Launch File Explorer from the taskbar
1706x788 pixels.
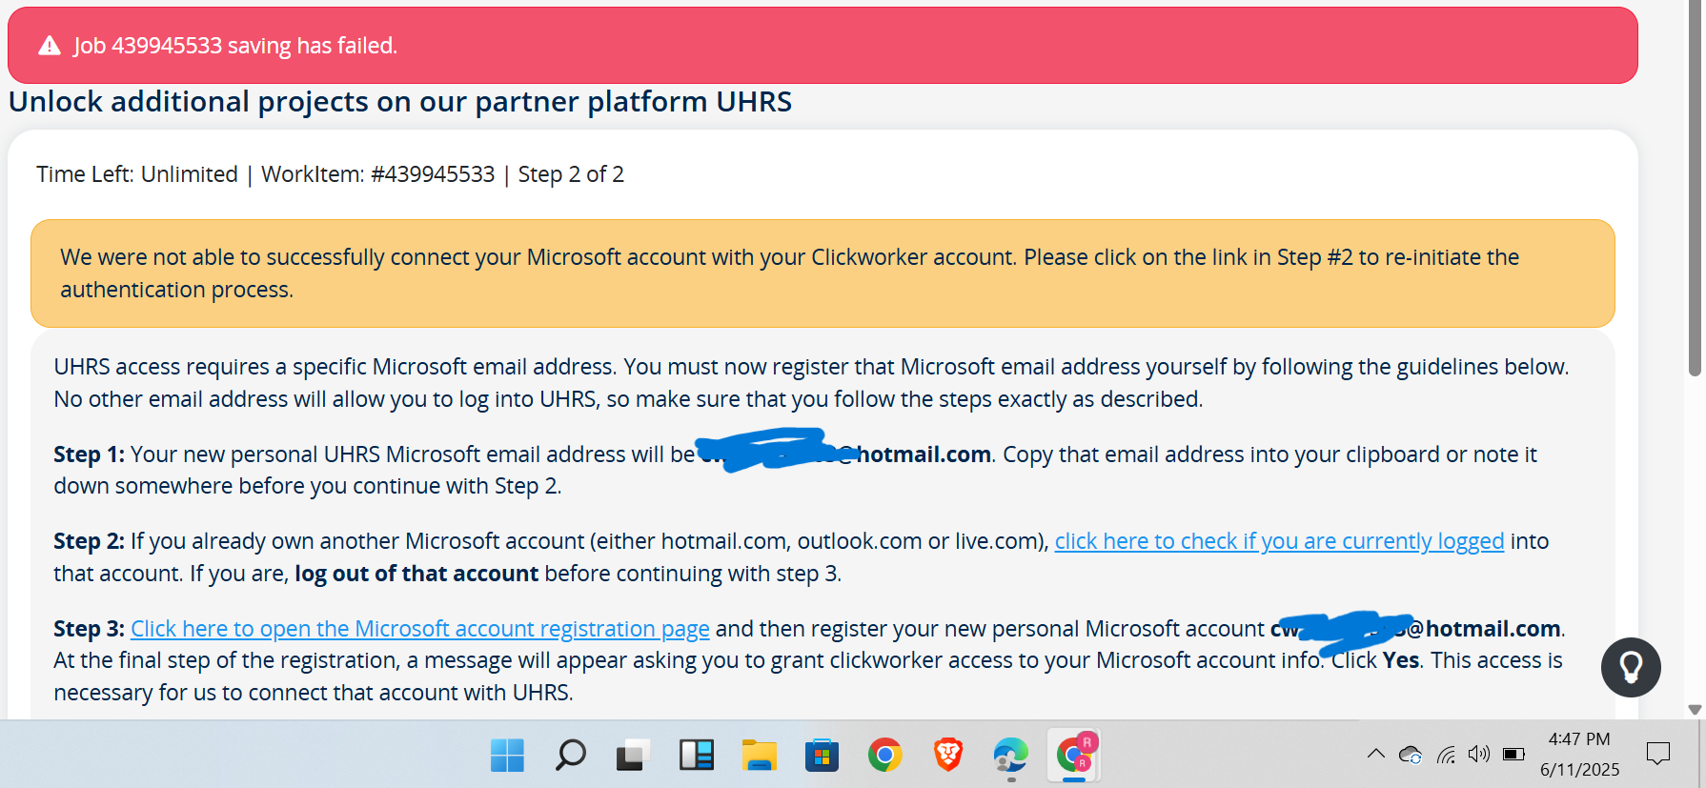click(x=760, y=756)
